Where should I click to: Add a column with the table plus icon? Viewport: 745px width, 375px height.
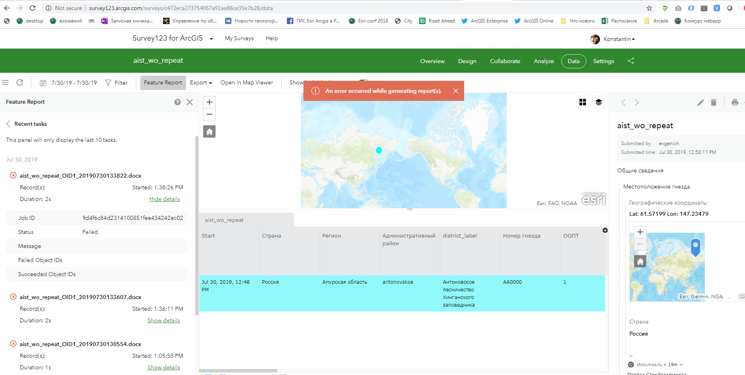click(605, 230)
